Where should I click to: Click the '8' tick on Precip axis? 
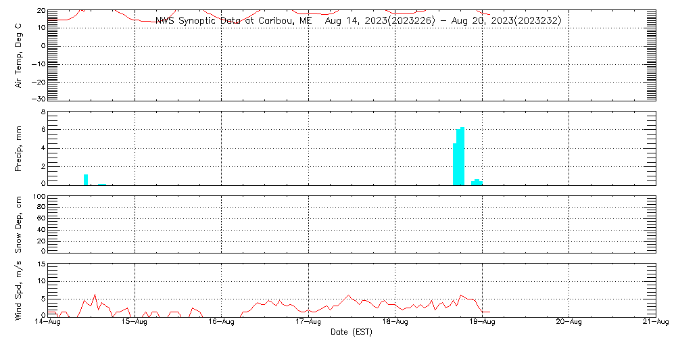pos(43,112)
